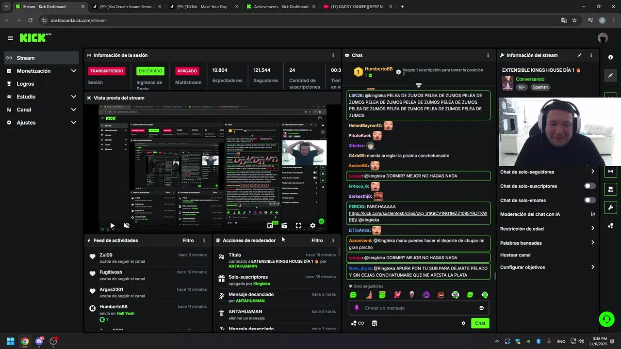Image resolution: width=621 pixels, height=349 pixels.
Task: Open Discord from taskbar
Action: [x=39, y=341]
